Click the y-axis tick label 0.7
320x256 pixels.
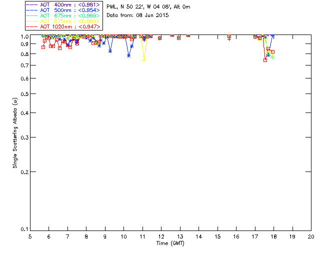[x=24, y=65]
